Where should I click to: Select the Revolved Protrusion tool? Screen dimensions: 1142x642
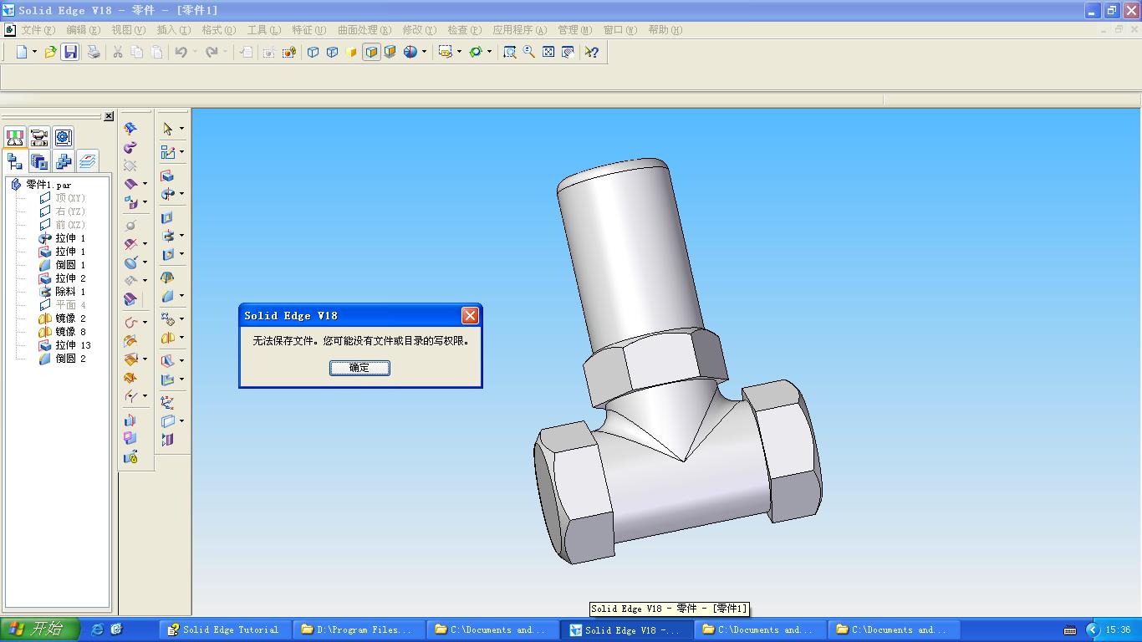[168, 194]
